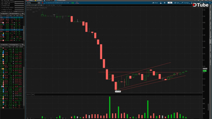Image resolution: width=212 pixels, height=119 pixels.
Task: Collapse the second Watchlist gadget
Action: 1,45
